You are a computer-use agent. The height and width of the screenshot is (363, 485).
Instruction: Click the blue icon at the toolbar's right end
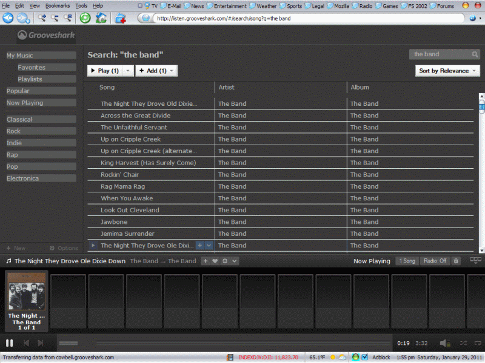473,18
